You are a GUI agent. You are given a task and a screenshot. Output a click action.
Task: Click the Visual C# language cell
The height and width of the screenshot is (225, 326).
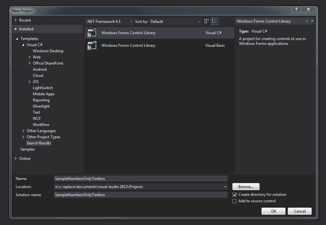click(213, 33)
